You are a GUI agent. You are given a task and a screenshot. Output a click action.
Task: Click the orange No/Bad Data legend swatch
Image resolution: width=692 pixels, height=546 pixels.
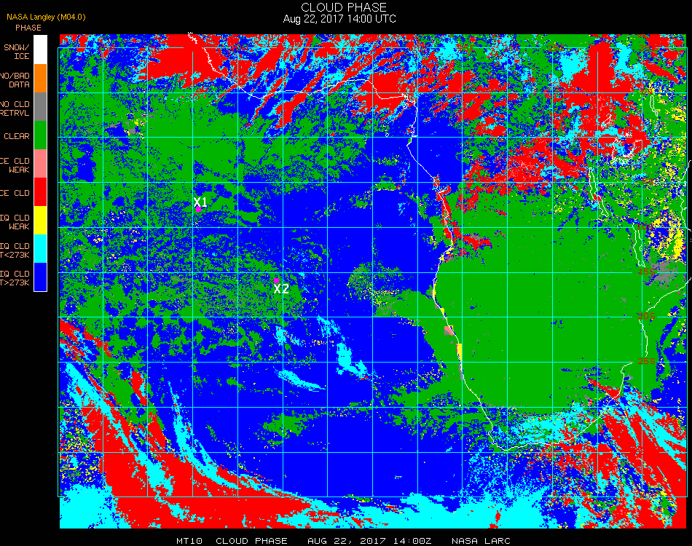(x=40, y=79)
